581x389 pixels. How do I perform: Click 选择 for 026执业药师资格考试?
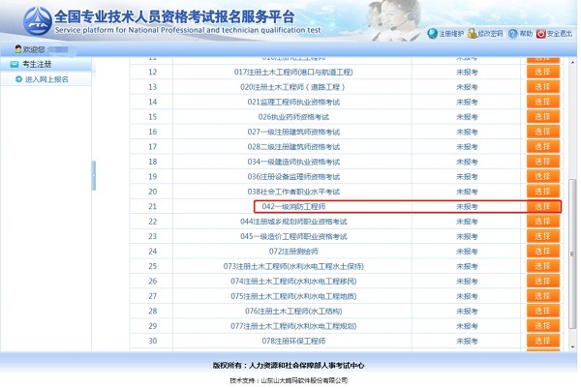pos(543,116)
